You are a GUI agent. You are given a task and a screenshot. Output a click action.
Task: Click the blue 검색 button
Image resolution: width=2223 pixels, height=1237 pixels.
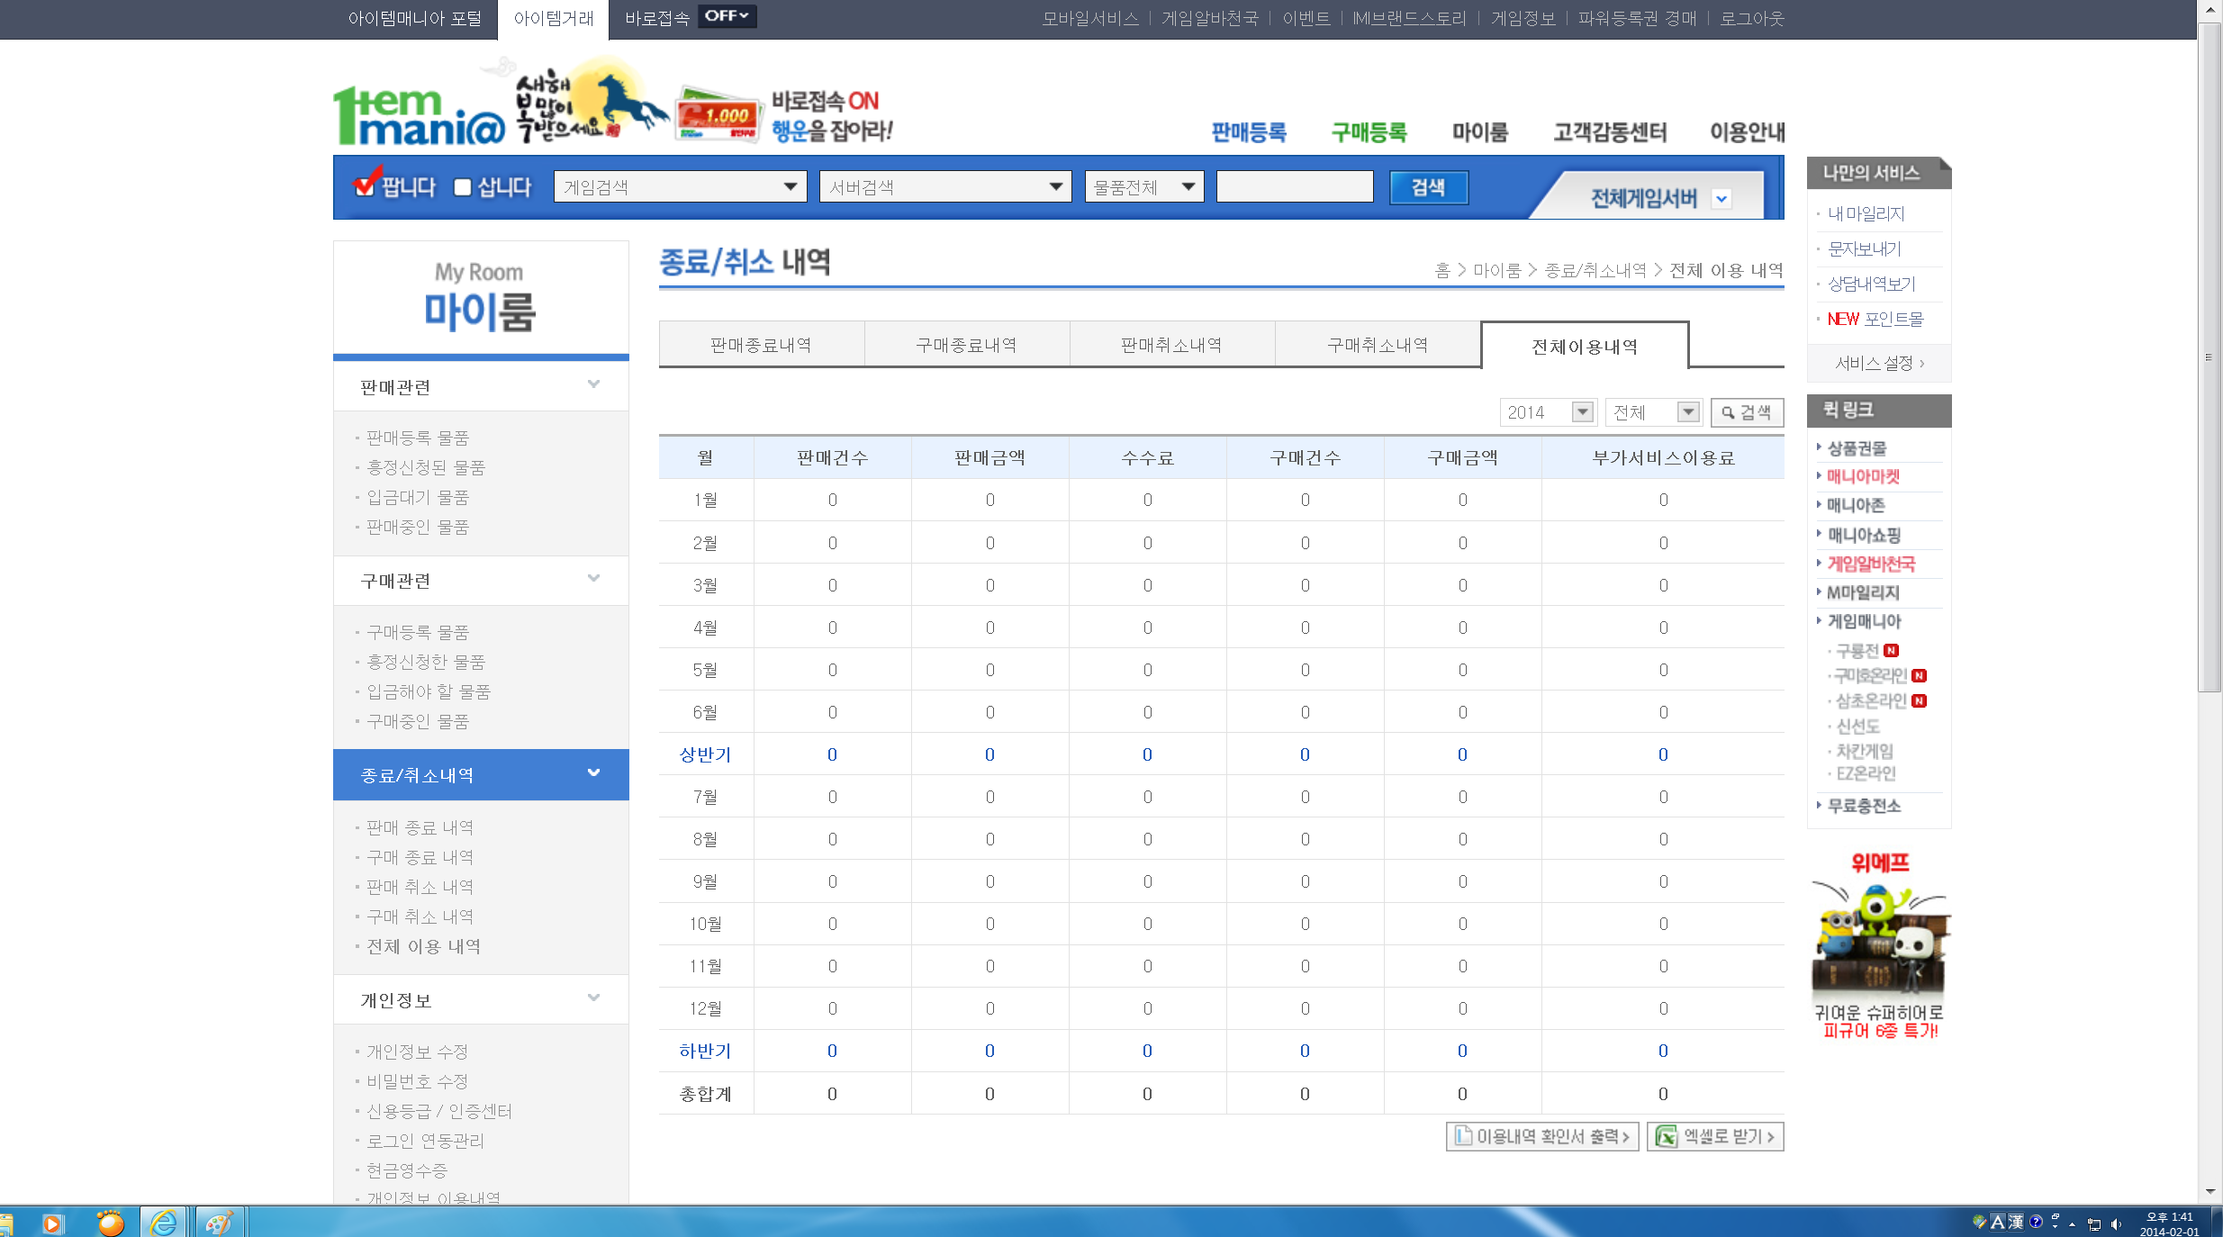pos(1427,187)
